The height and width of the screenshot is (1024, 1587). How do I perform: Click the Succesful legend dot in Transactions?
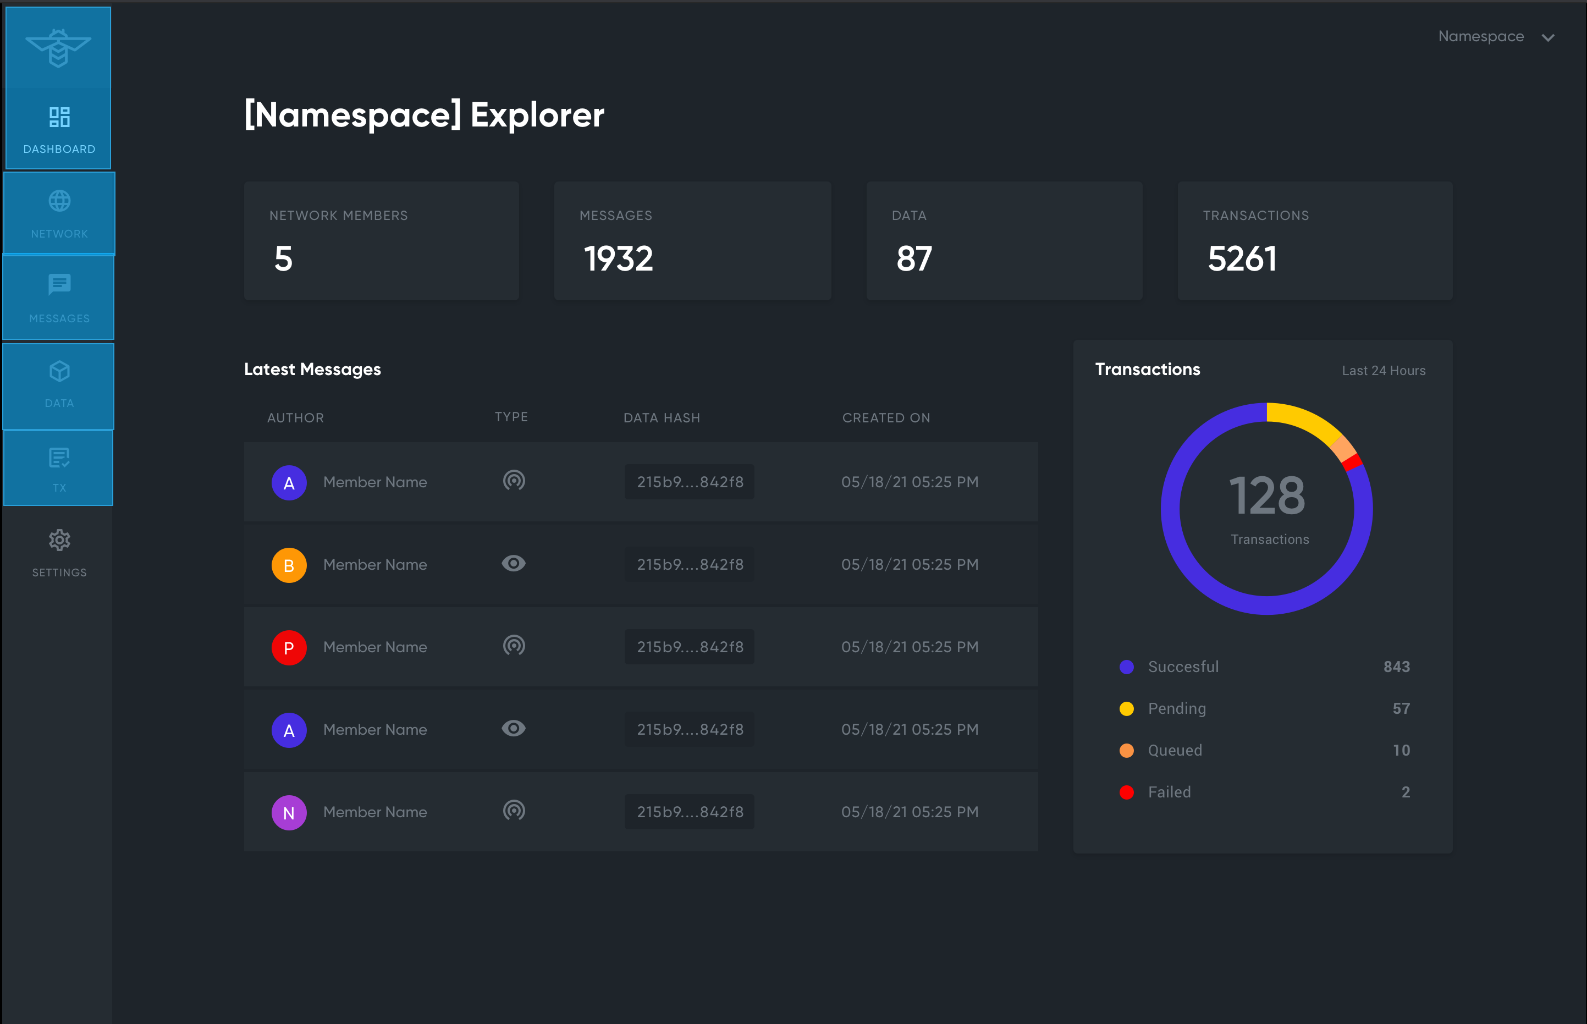(x=1126, y=667)
